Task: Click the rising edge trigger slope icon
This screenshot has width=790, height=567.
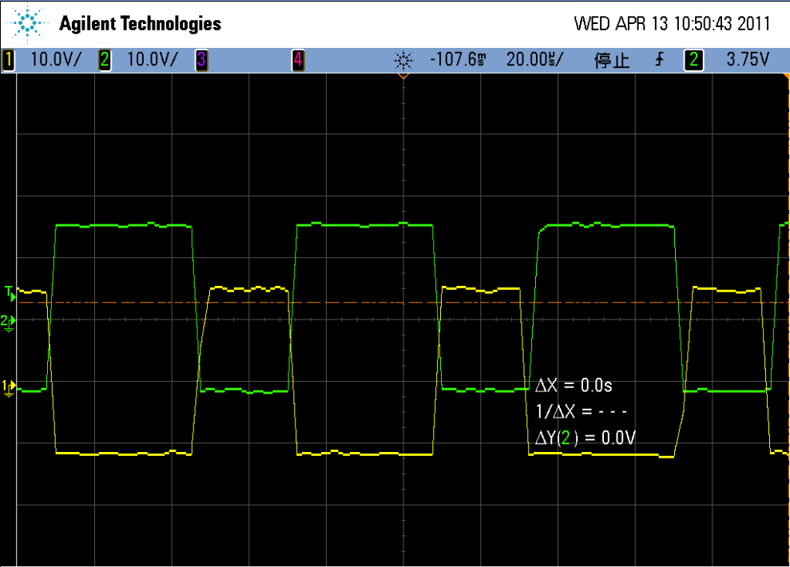Action: tap(660, 60)
